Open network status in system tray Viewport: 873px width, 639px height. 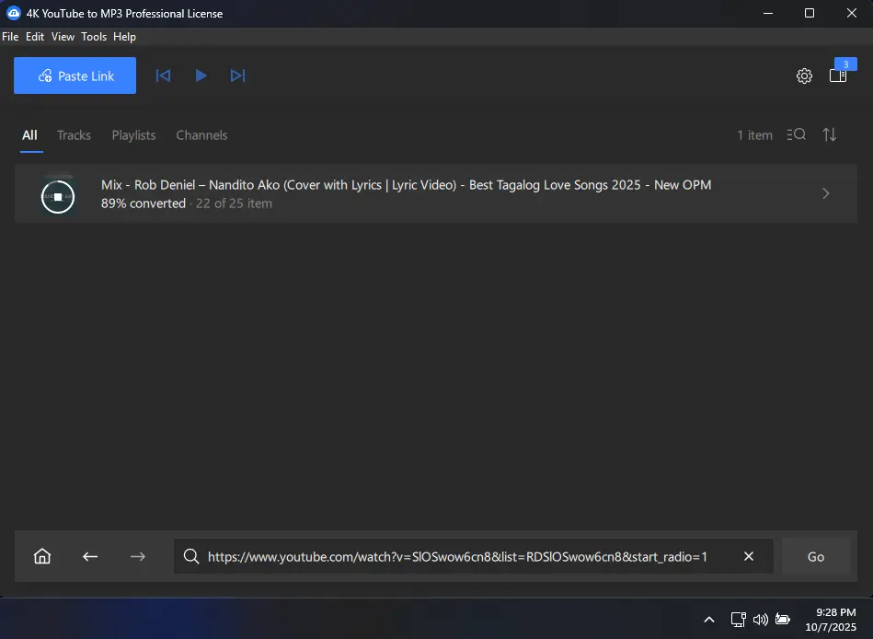tap(739, 620)
